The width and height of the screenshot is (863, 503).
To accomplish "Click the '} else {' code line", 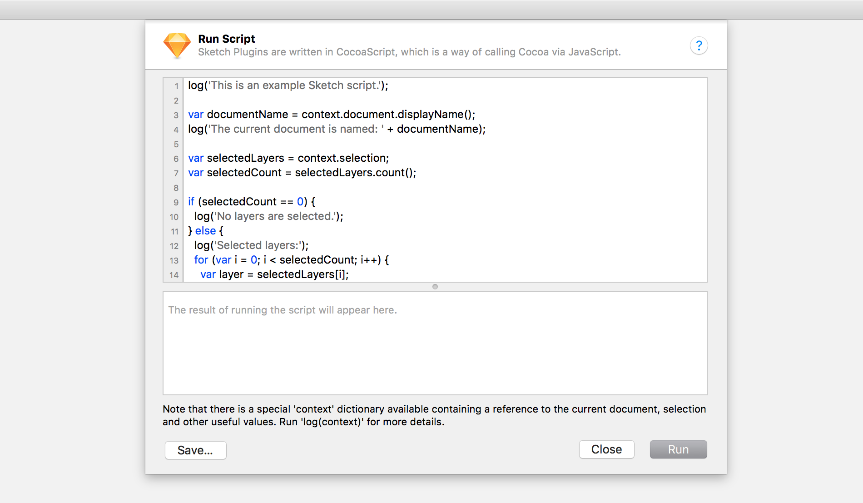I will [206, 231].
